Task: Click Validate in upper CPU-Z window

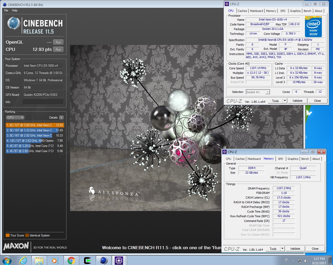Action: coord(297,101)
